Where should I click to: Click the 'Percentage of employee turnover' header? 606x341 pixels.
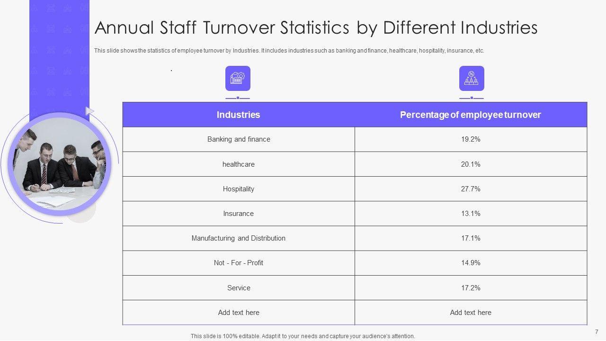[x=471, y=115]
